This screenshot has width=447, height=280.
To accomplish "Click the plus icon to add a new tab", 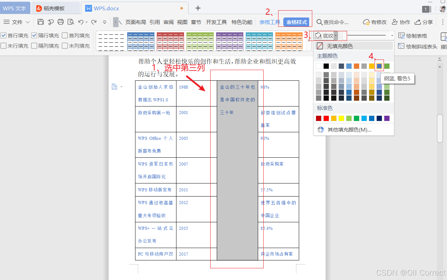I will click(x=198, y=8).
